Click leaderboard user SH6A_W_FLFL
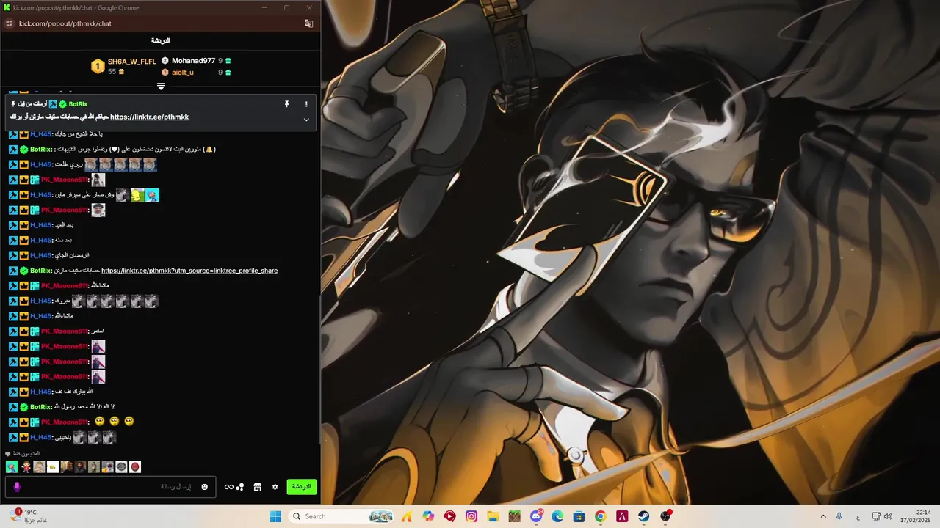The image size is (940, 528). pyautogui.click(x=132, y=62)
